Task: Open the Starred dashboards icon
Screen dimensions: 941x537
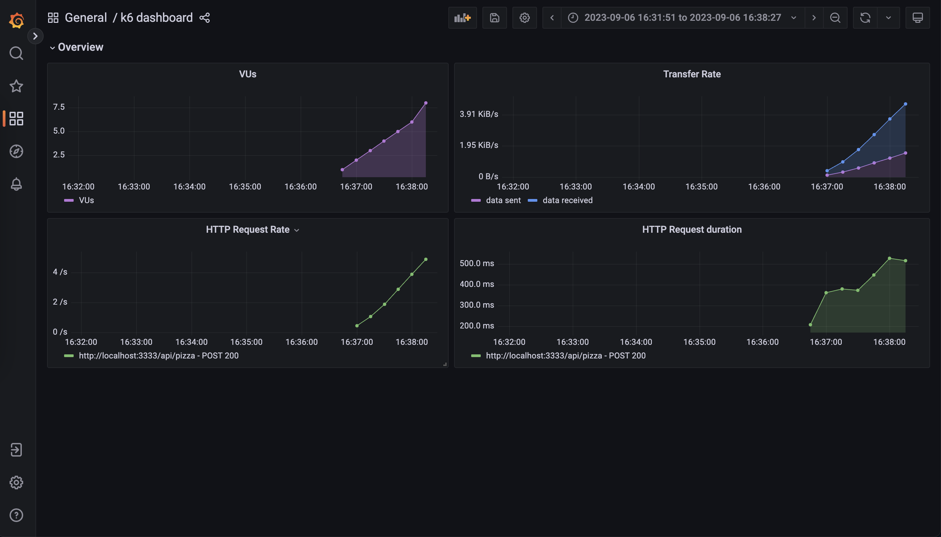Action: tap(16, 86)
